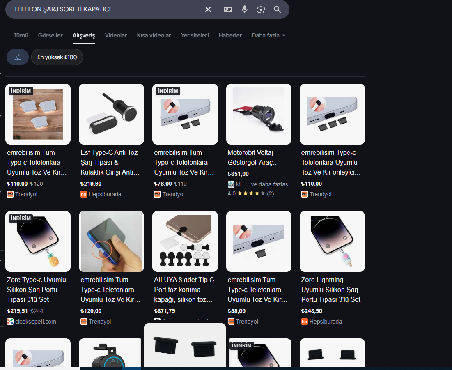
Task: Click Hepsiburada seller logo under ₺243,90
Action: (304, 322)
